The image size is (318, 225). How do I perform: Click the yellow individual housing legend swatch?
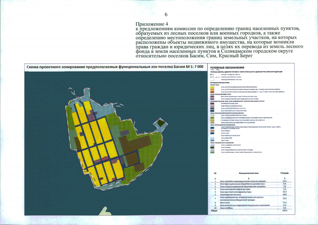coord(212,87)
